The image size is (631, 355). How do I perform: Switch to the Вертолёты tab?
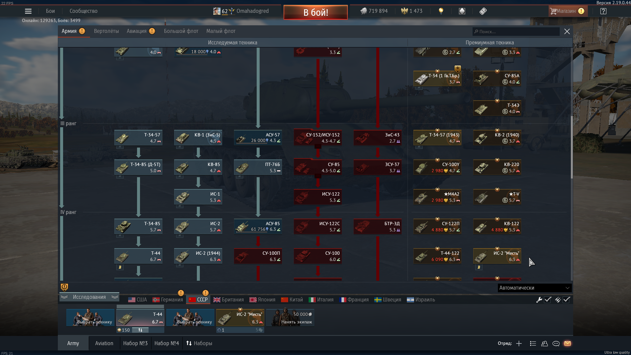[106, 31]
